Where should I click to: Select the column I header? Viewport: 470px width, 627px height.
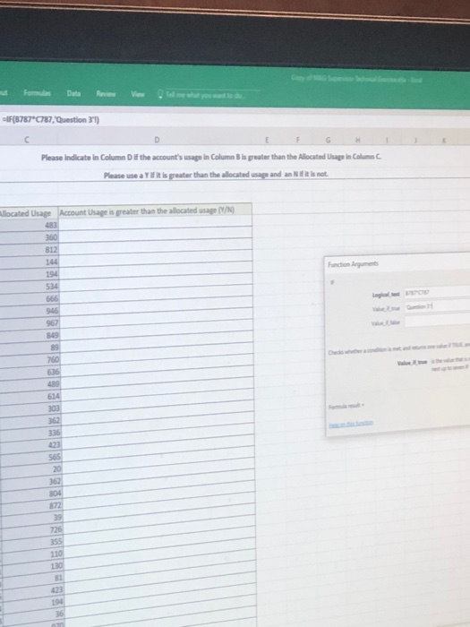pyautogui.click(x=387, y=140)
